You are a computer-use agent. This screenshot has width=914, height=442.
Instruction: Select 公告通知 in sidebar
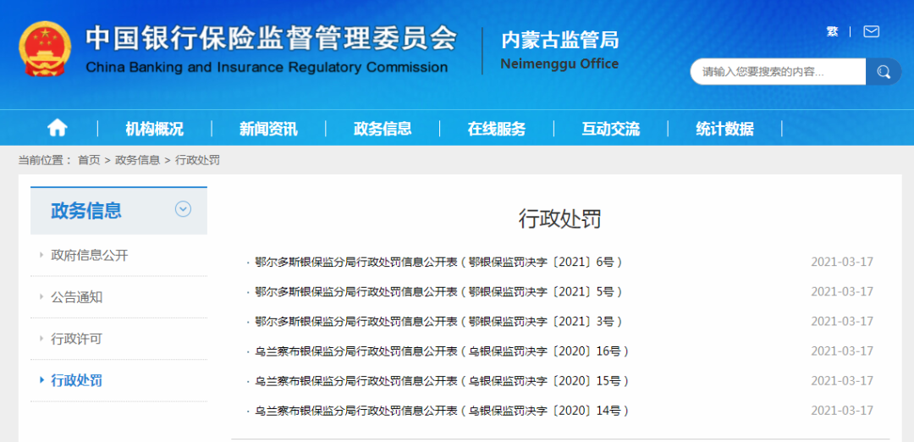pos(76,297)
